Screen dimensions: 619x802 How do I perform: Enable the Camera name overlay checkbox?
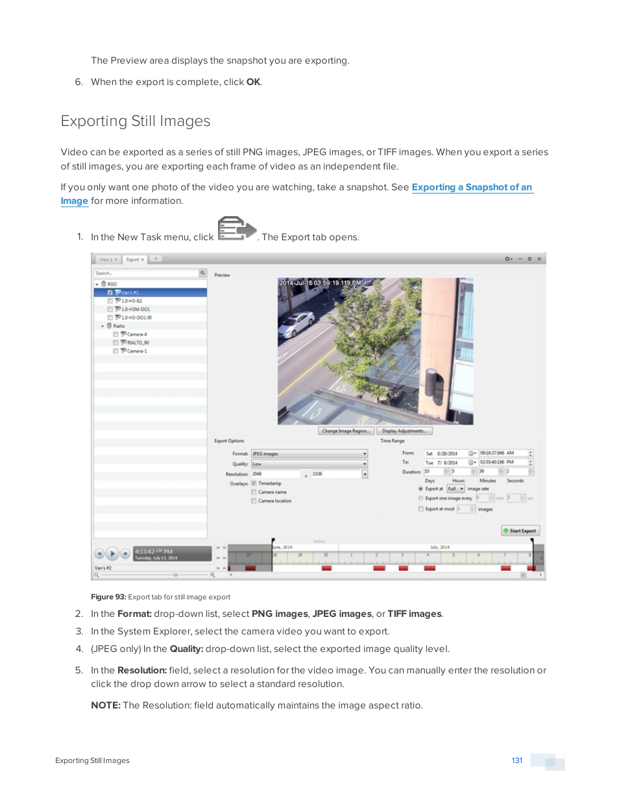254,492
